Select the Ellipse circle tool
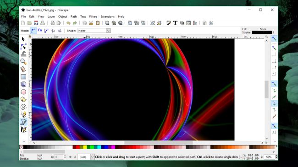Viewport: 298px width, 167px height. pos(23,92)
